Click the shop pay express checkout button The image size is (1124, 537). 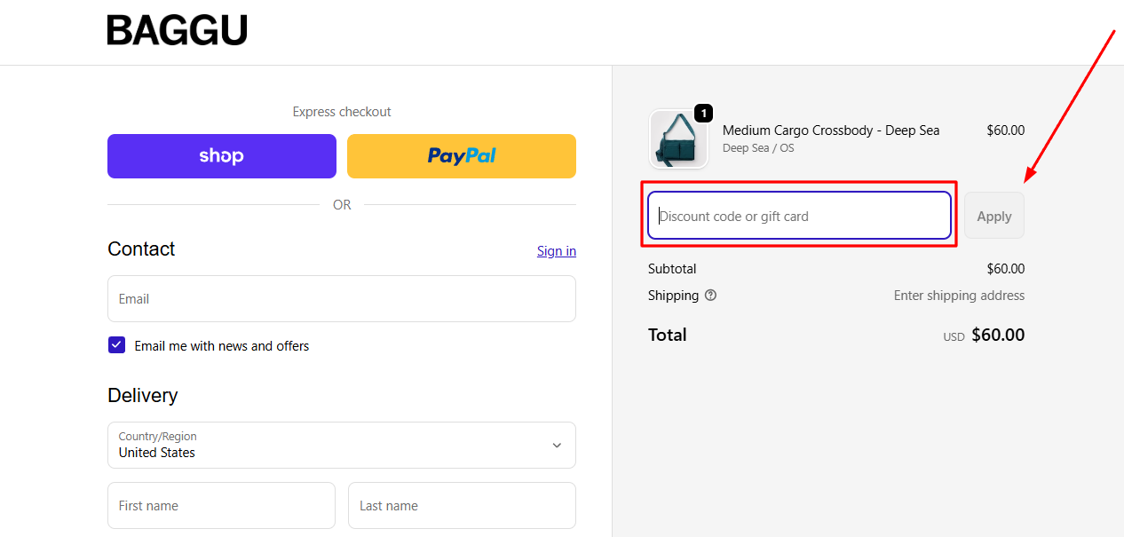click(x=221, y=155)
